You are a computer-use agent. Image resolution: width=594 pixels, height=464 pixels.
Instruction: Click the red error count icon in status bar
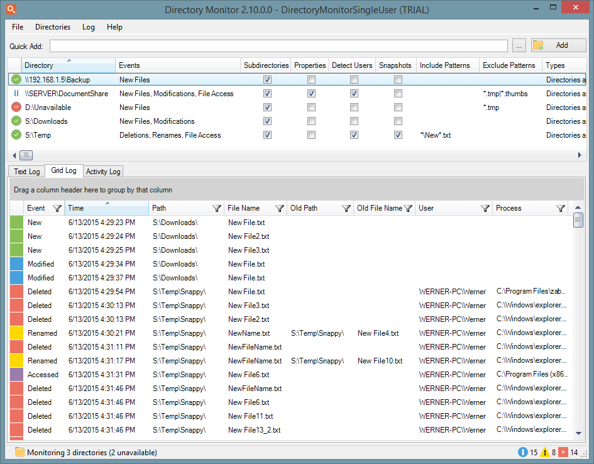pos(563,452)
